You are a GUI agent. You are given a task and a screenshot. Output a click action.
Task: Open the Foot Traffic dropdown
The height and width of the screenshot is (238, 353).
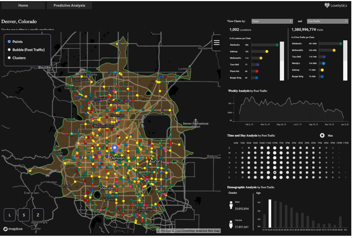[x=327, y=21]
